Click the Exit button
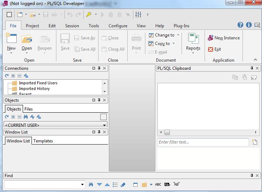262x192 pixels. pos(214,49)
